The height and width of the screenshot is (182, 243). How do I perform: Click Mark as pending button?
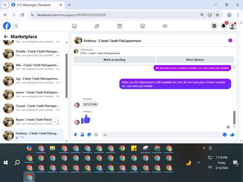click(x=114, y=60)
